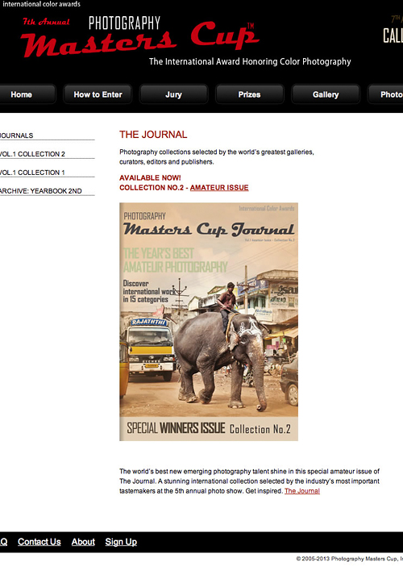The image size is (403, 566).
Task: Select the Prizes navigation button
Action: 249,94
